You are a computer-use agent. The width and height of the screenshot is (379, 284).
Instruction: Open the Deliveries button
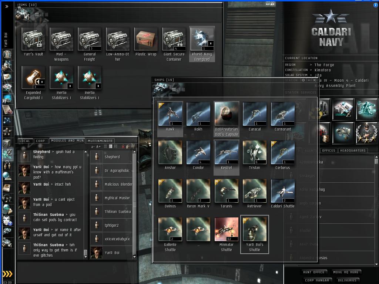347,280
